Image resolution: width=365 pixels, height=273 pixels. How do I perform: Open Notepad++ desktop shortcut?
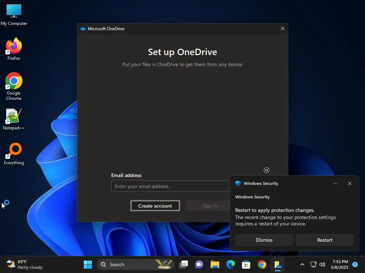click(x=14, y=119)
